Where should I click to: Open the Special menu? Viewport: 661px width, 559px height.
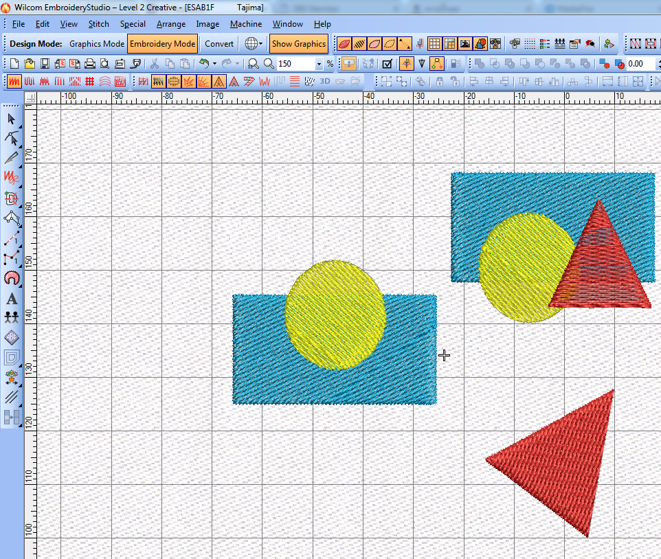(133, 24)
